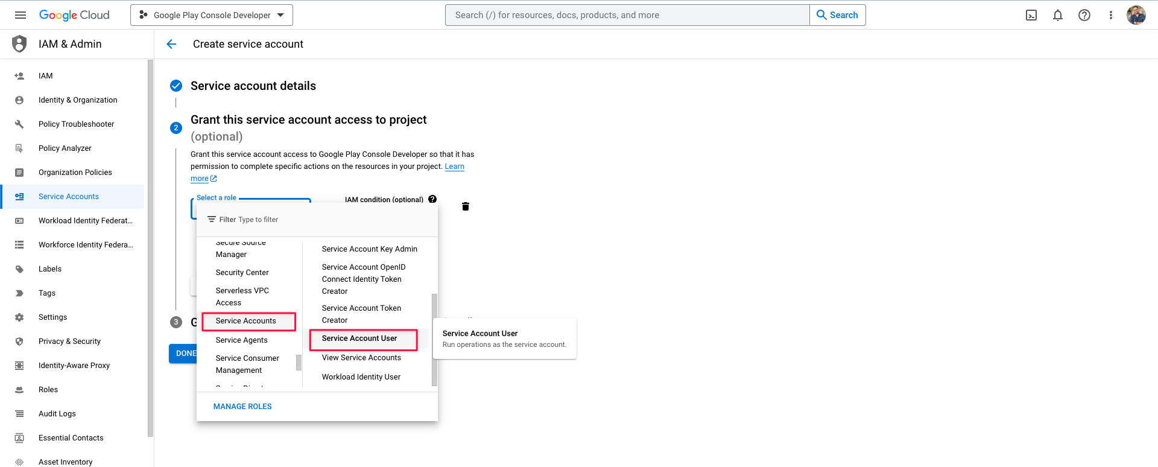Click the IAM & Admin shield logo
The height and width of the screenshot is (467, 1158).
tap(19, 43)
